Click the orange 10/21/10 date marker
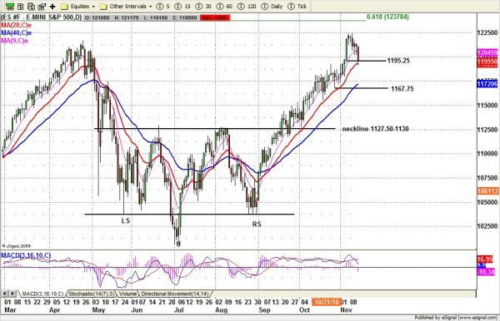The width and height of the screenshot is (500, 321). (x=326, y=302)
